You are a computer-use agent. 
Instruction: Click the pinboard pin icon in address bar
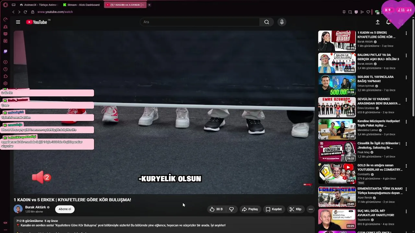(344, 12)
